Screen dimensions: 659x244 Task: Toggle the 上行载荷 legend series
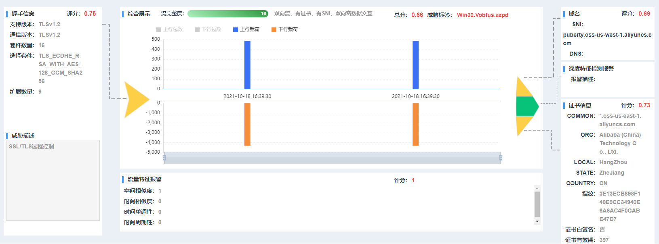tap(246, 29)
